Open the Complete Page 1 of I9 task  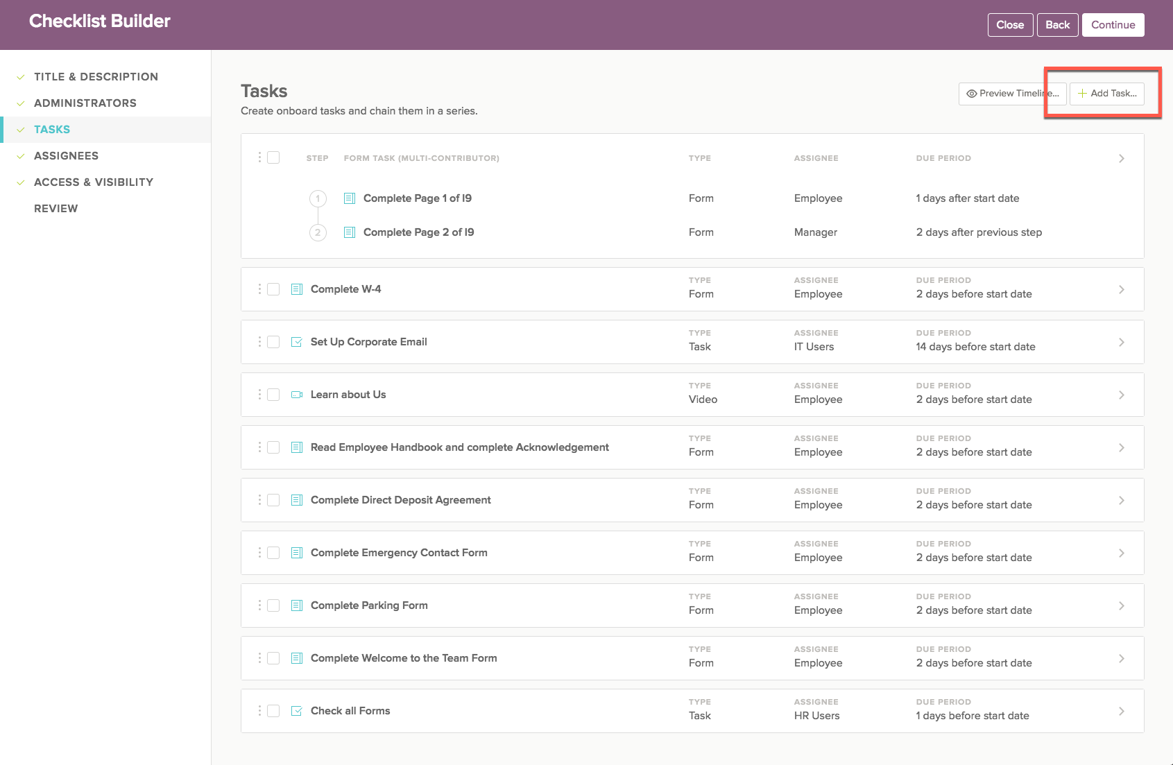[x=418, y=198]
